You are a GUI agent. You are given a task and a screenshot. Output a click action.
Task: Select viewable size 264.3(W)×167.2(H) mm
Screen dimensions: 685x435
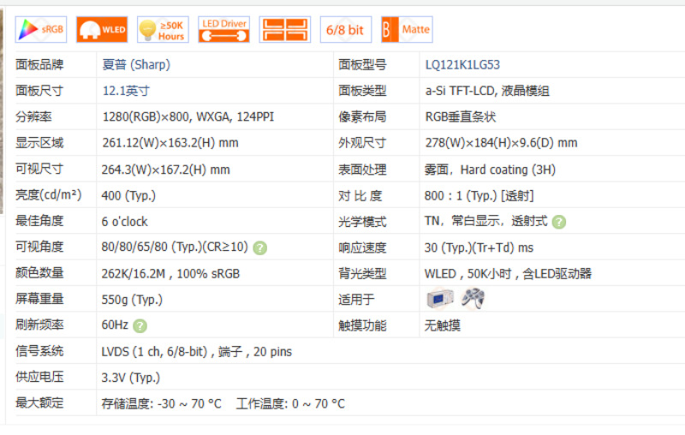click(x=165, y=170)
